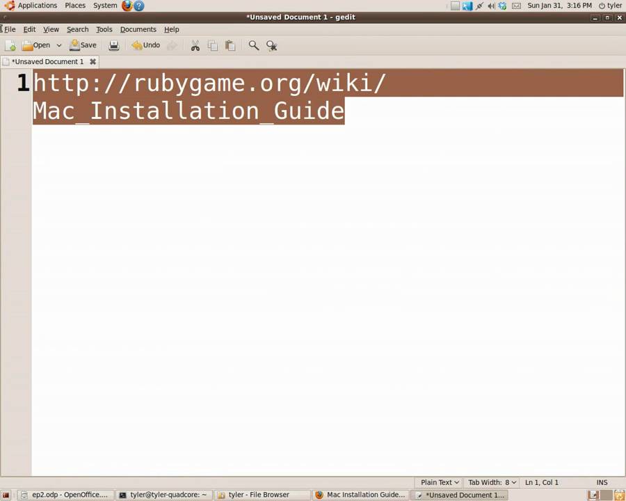Switch to tyler@tyler-quadcore terminal window

[163, 495]
